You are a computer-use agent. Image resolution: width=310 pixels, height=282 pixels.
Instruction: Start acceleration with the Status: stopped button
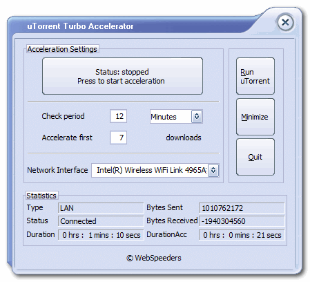pyautogui.click(x=122, y=76)
